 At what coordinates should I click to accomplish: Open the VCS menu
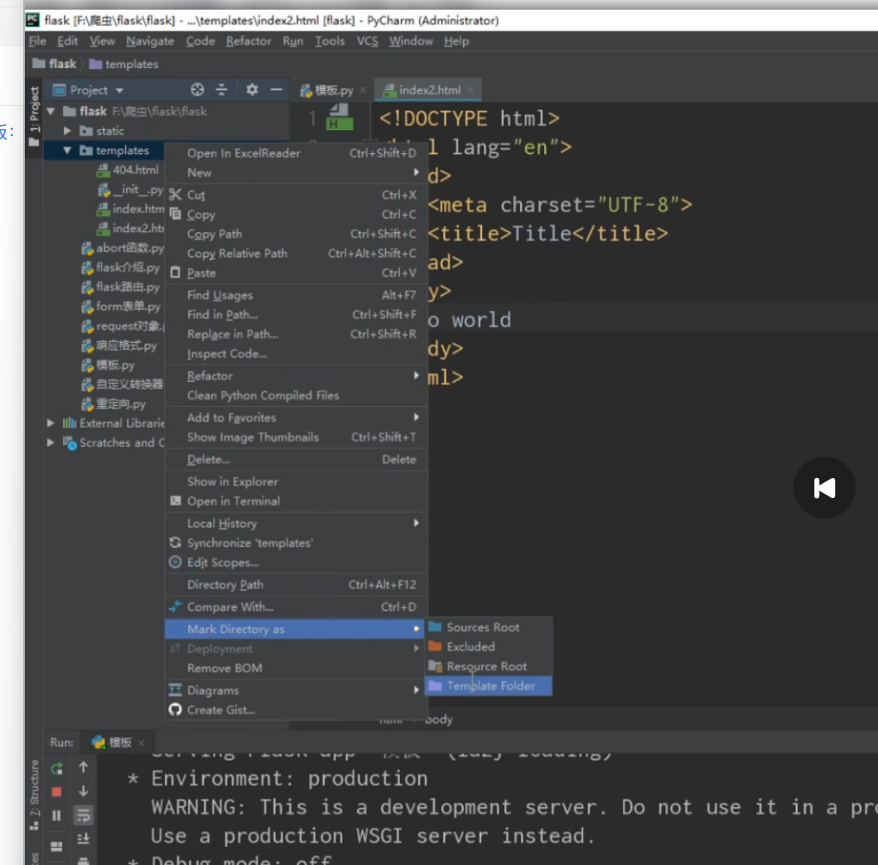(367, 41)
